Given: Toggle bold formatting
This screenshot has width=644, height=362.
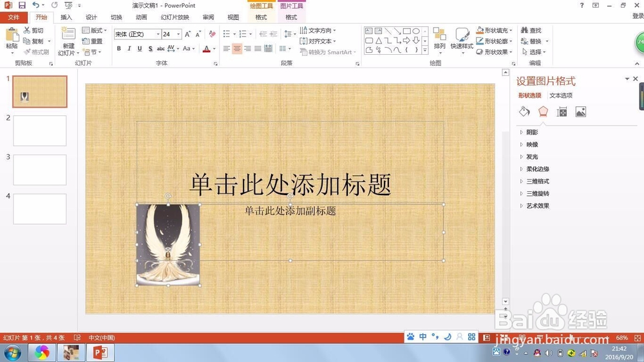Looking at the screenshot, I should (118, 48).
